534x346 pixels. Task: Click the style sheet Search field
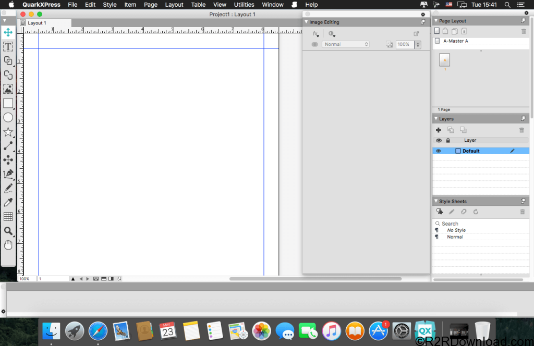[481, 224]
